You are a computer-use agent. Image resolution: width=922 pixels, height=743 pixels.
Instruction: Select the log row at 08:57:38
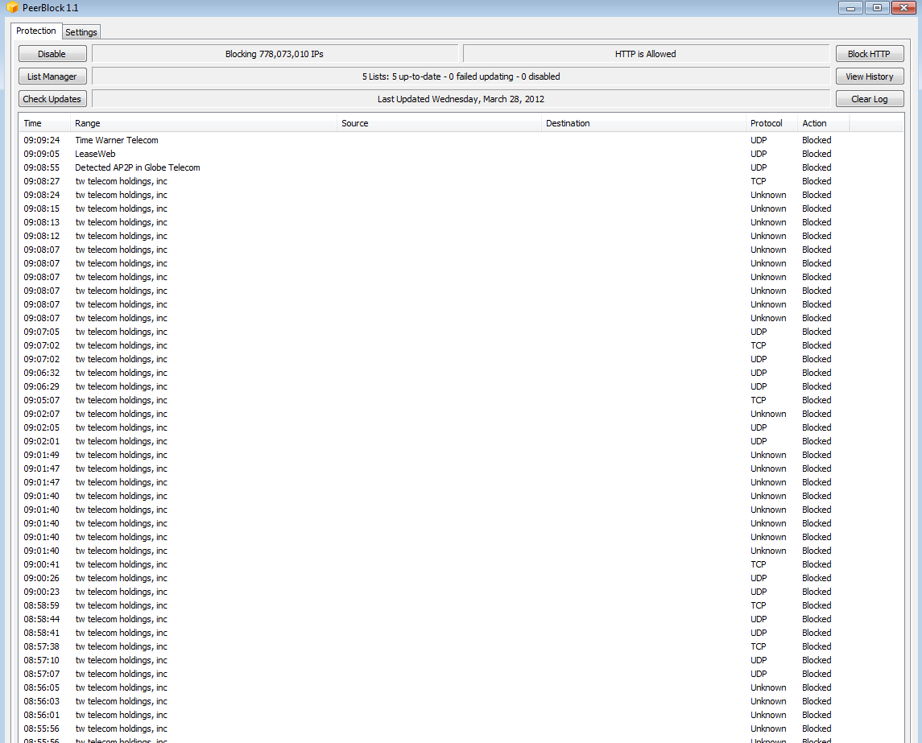pos(461,646)
